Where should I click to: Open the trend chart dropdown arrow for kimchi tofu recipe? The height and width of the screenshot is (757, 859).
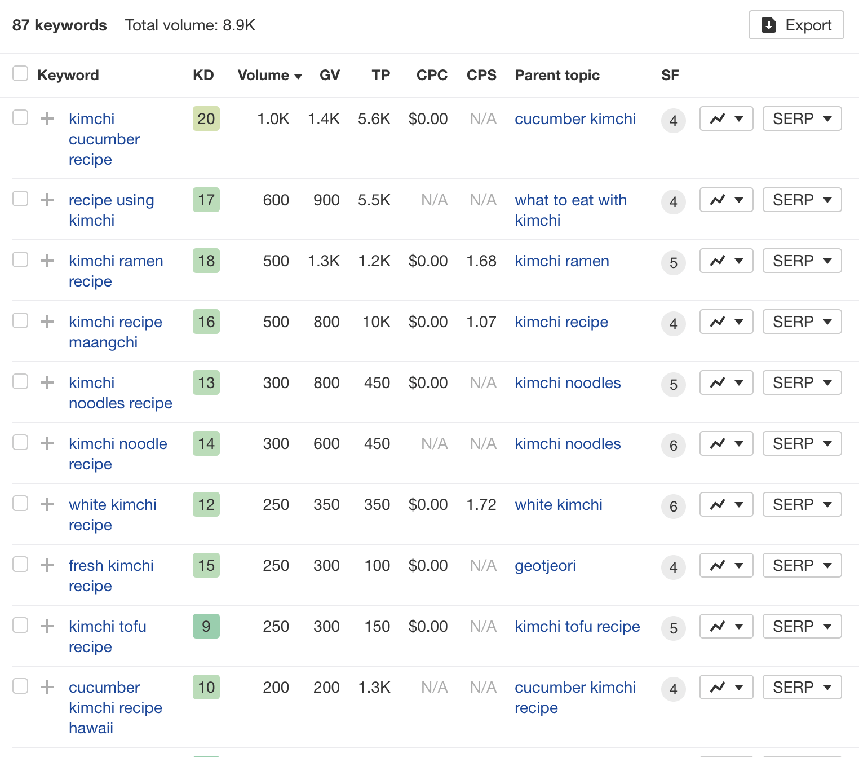[740, 626]
